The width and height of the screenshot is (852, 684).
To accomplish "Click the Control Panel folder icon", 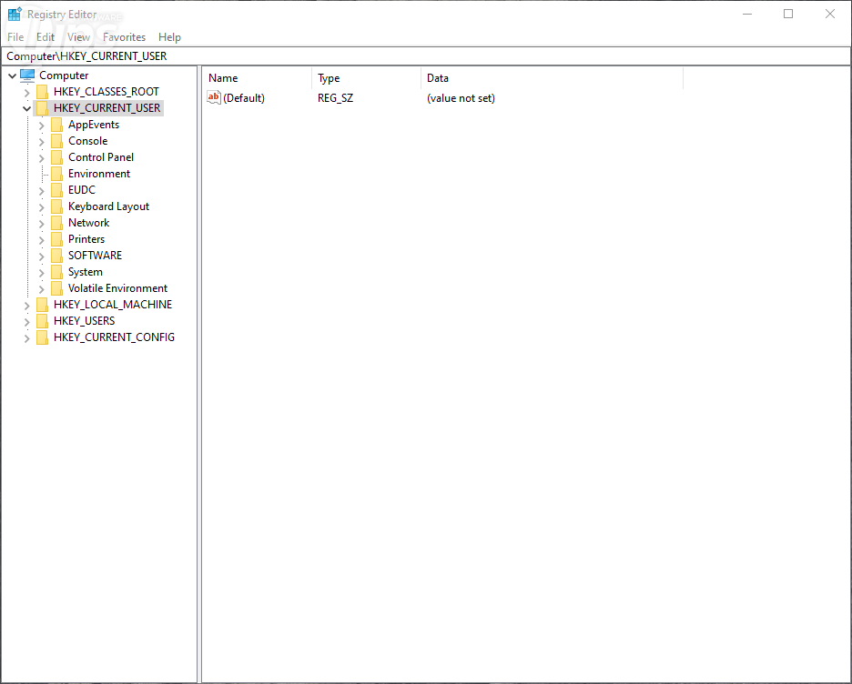I will [x=56, y=157].
